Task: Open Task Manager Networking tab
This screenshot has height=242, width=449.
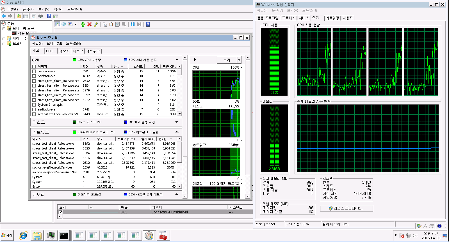Action: pyautogui.click(x=332, y=18)
